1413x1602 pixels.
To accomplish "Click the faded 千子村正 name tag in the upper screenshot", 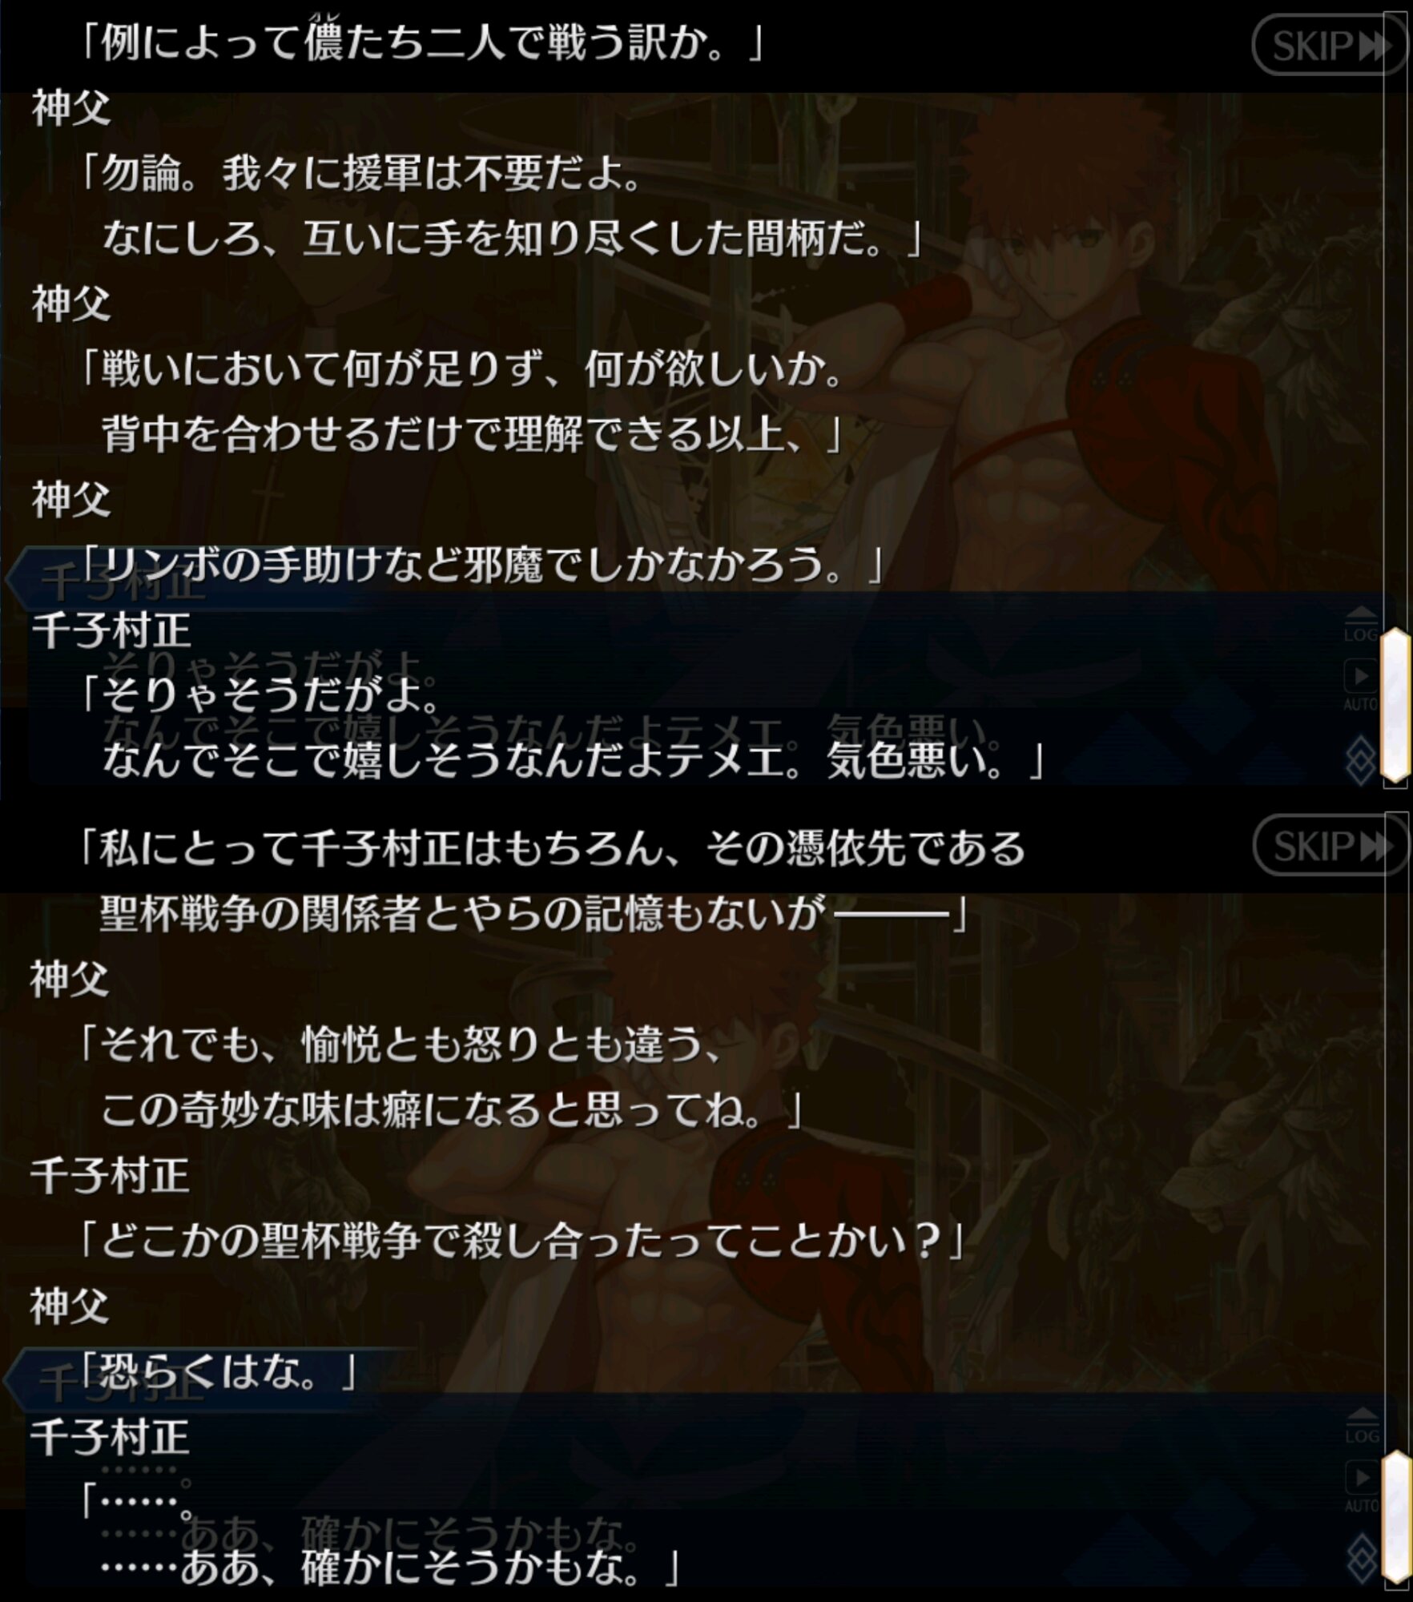I will pyautogui.click(x=124, y=582).
